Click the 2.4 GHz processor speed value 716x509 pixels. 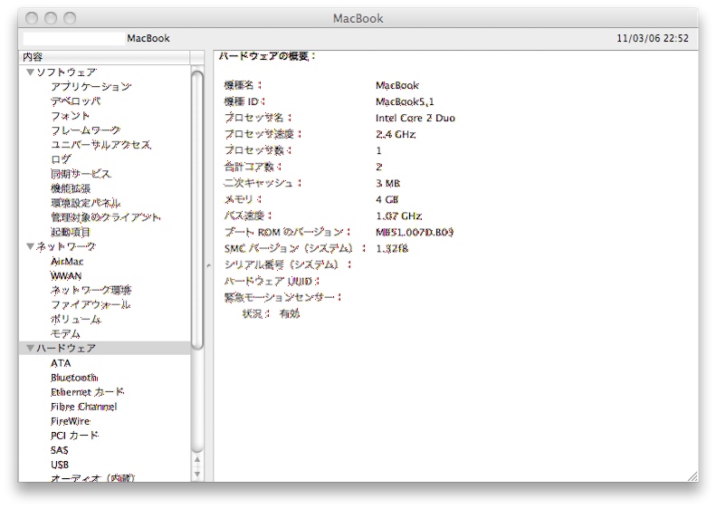[396, 134]
